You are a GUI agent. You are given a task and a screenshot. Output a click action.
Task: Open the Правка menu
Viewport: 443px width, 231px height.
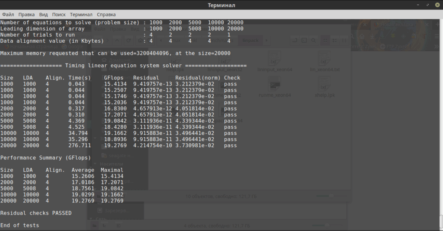26,14
